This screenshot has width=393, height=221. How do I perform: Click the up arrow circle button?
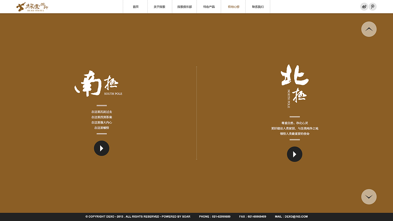[369, 29]
